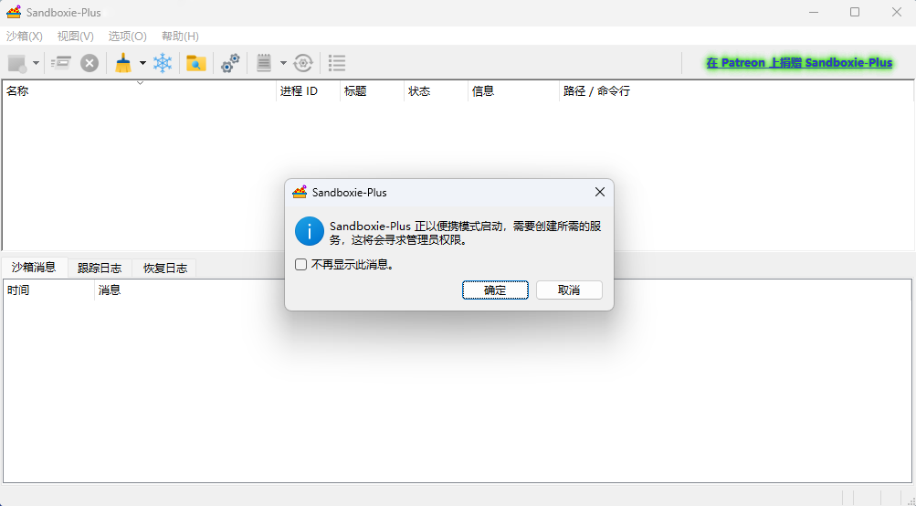Click the 确定 button in dialog
Screen dimensions: 916x506
pyautogui.click(x=495, y=290)
